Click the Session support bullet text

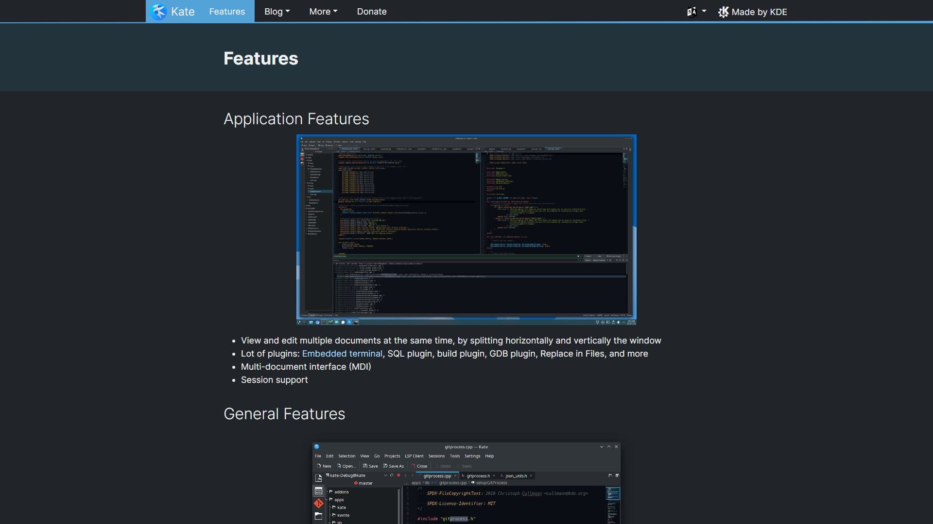pyautogui.click(x=274, y=380)
